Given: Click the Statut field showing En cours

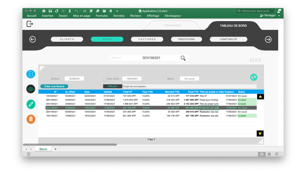Looking at the screenshot, I should coord(190,79).
